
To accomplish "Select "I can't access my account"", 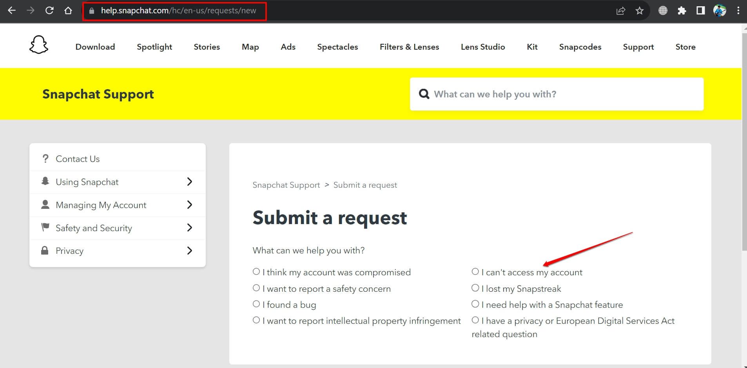I will tap(475, 271).
